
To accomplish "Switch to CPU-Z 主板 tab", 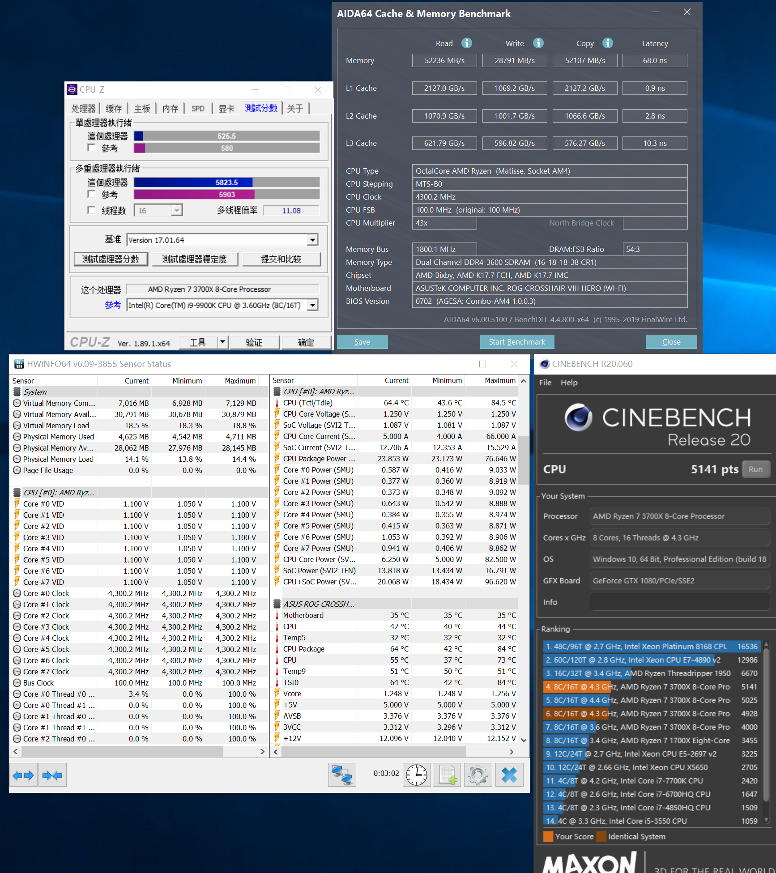I will point(142,108).
